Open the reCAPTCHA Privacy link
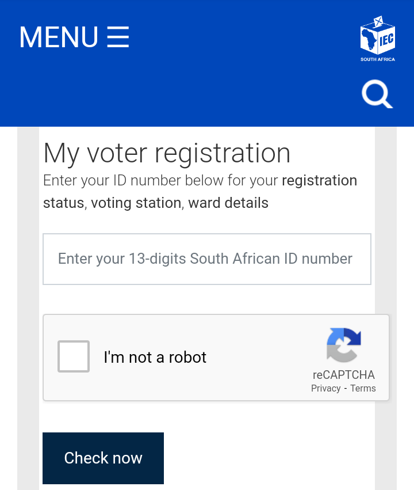This screenshot has width=414, height=490. [325, 389]
